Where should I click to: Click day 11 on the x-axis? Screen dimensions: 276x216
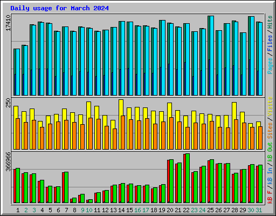(97, 210)
